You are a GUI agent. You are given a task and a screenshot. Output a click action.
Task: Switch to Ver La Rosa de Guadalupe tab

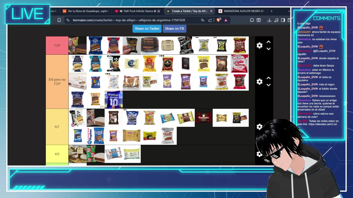86,11
